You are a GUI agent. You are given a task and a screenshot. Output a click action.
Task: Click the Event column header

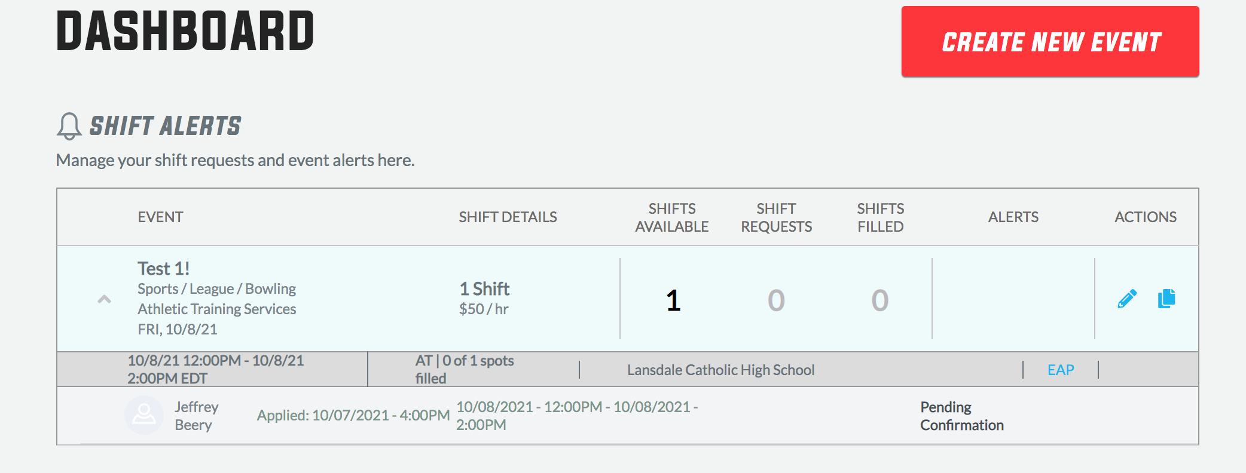tap(160, 217)
